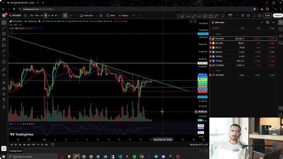
Task: Toggle the 1D date range
Action: (x=11, y=145)
